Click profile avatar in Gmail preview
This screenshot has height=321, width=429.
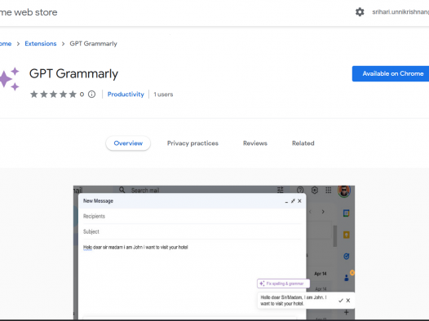coord(344,191)
